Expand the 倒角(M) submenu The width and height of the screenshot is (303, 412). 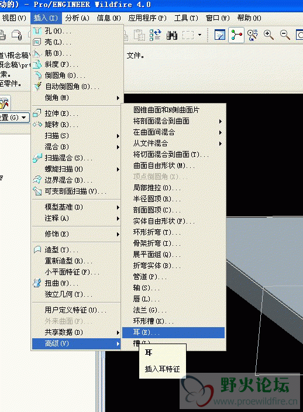pos(77,98)
